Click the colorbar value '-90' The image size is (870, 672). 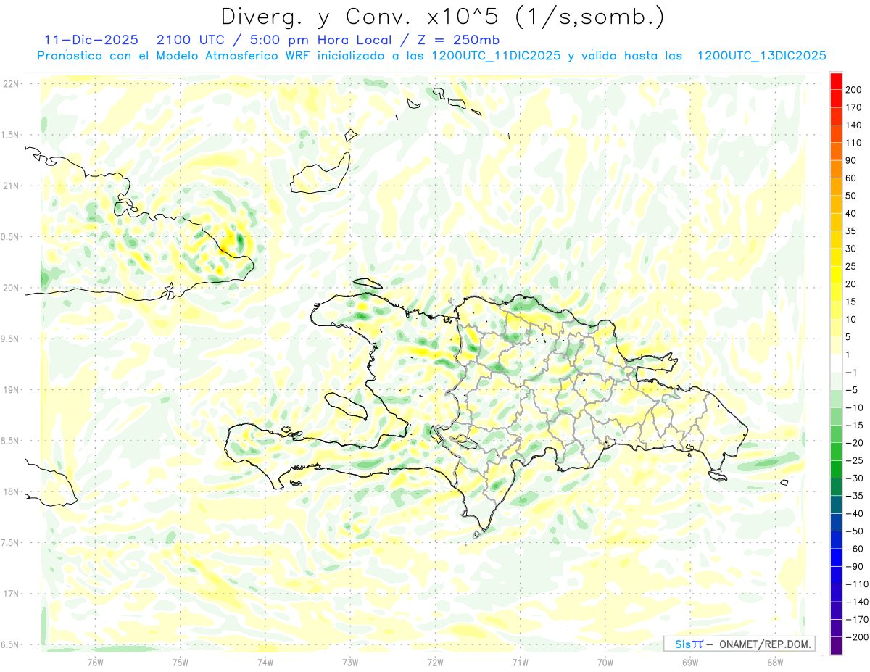pyautogui.click(x=854, y=567)
